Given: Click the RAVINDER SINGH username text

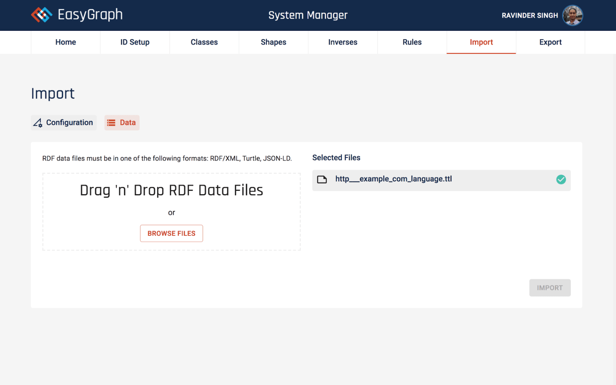Looking at the screenshot, I should pos(530,15).
